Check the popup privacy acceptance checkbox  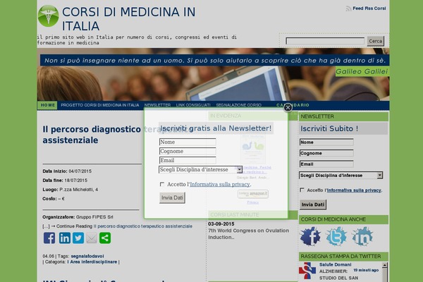click(x=162, y=184)
